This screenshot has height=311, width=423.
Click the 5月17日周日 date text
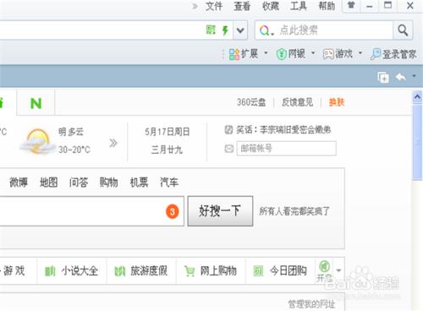[168, 132]
